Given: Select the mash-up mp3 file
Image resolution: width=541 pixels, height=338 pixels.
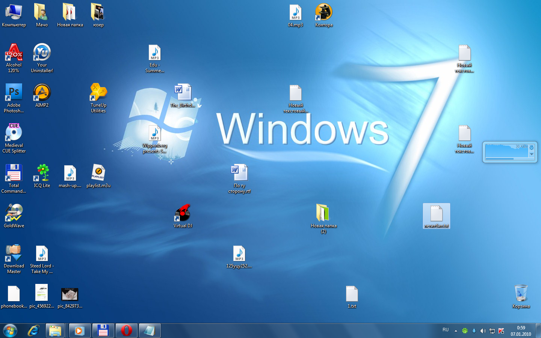Looking at the screenshot, I should (x=70, y=176).
